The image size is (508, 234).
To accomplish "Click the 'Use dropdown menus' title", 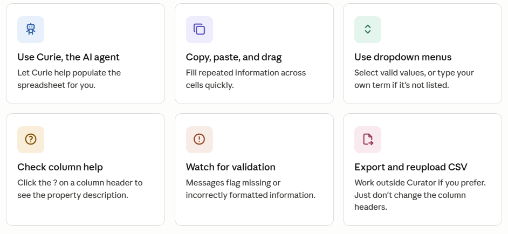I will [403, 57].
